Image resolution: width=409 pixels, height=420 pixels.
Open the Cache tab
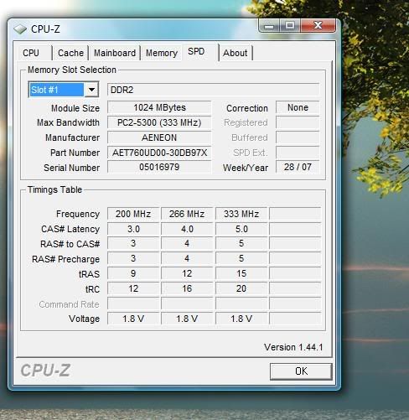coord(70,53)
